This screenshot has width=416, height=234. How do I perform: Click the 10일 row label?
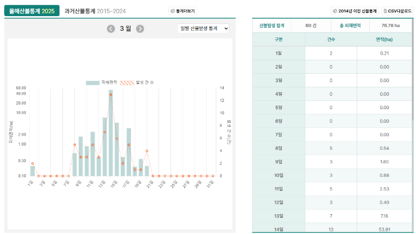279,175
